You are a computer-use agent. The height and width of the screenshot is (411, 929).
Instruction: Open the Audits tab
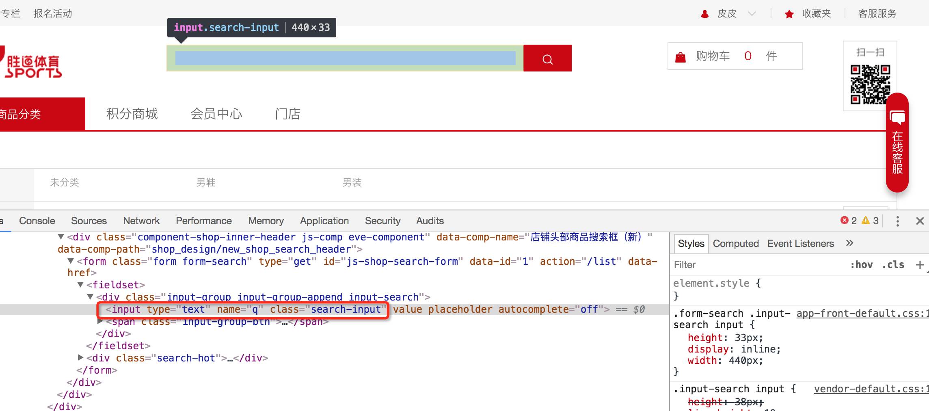tap(430, 221)
